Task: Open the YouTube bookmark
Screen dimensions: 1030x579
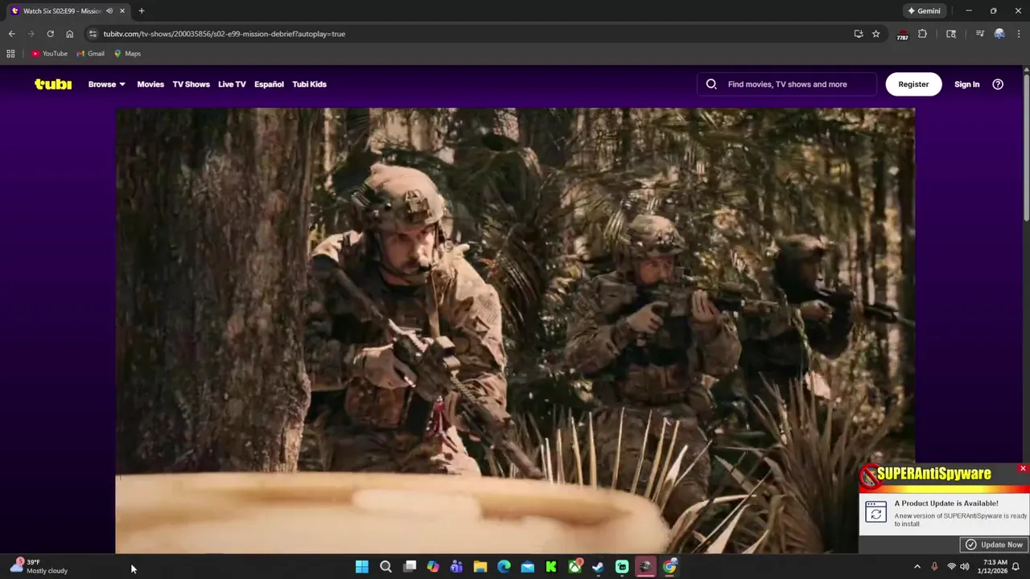Action: tap(49, 54)
